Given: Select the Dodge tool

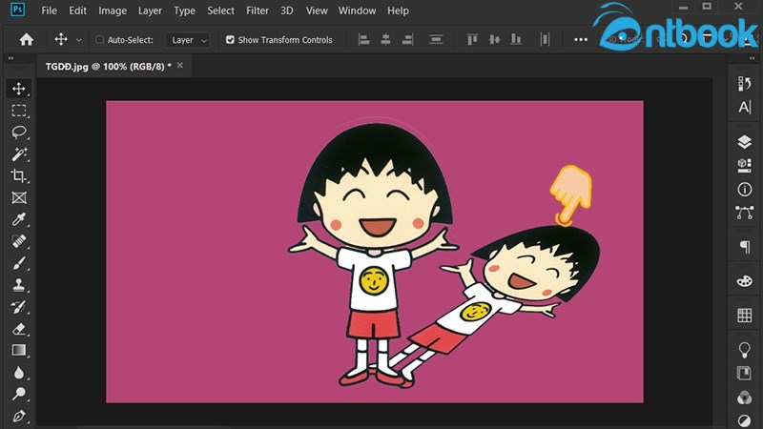Looking at the screenshot, I should tap(19, 394).
